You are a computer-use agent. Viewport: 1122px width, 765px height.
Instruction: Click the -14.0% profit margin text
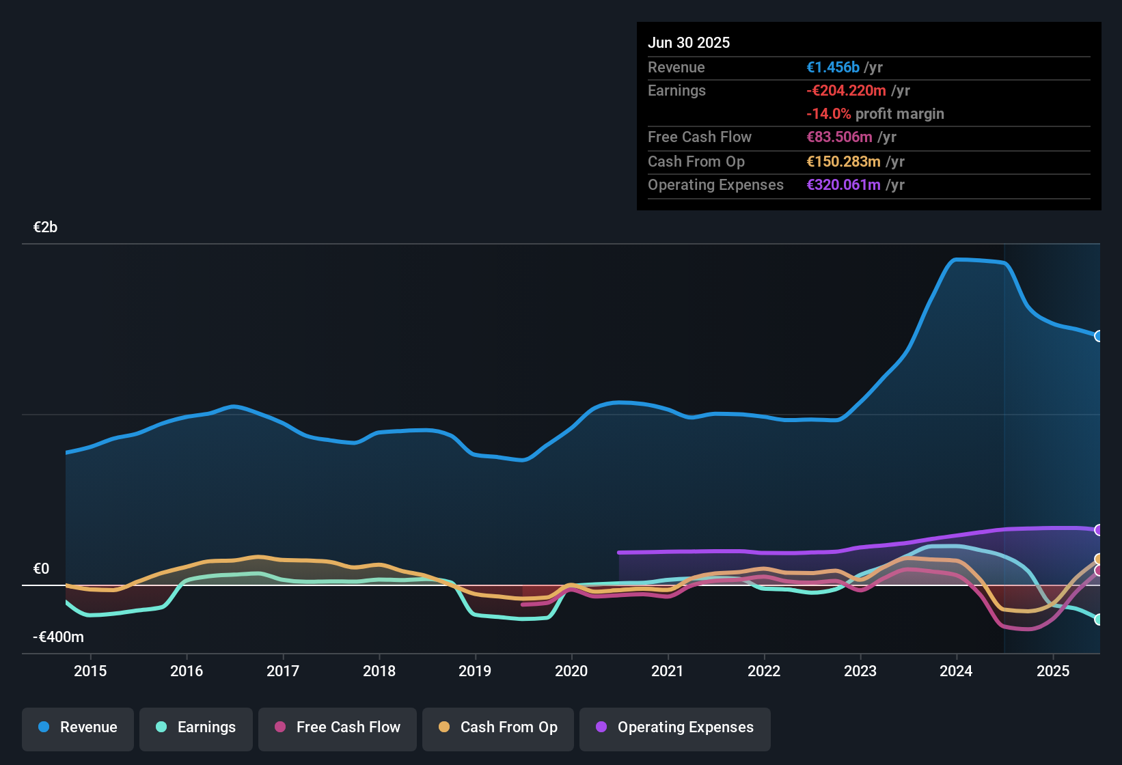pyautogui.click(x=876, y=114)
